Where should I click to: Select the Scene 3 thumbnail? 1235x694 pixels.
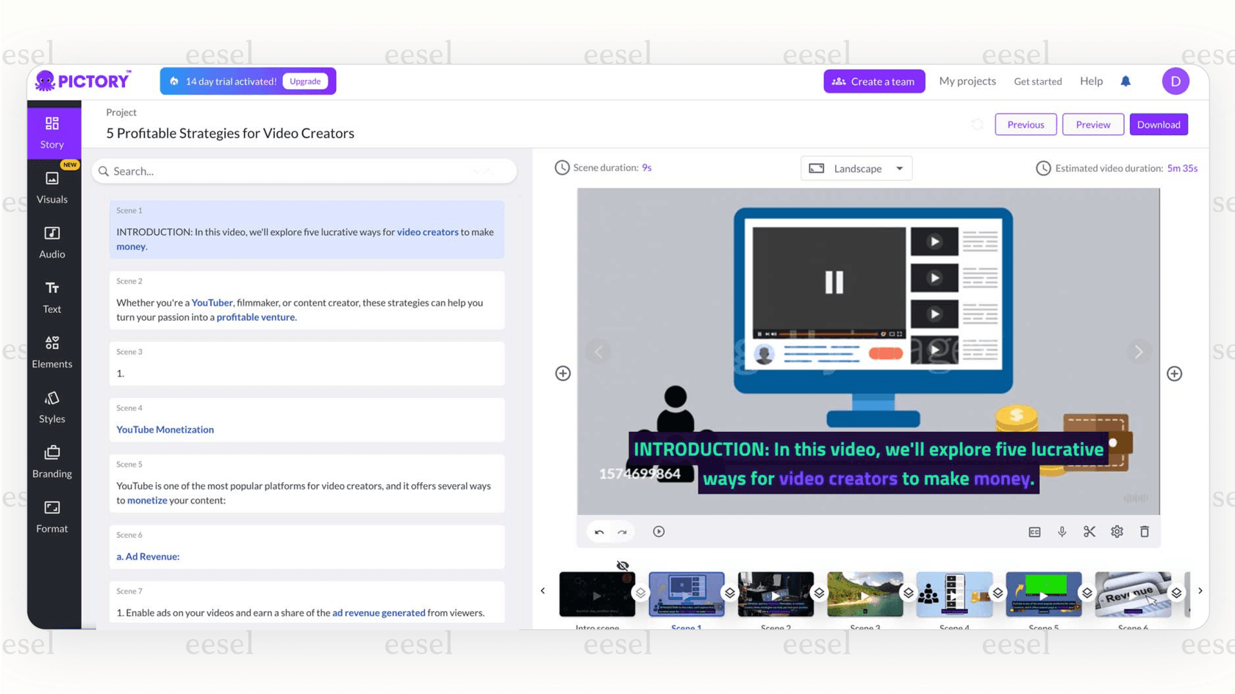[865, 595]
